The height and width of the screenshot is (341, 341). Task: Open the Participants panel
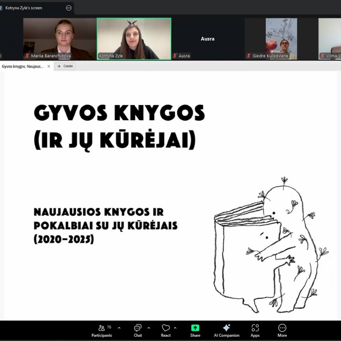click(x=102, y=330)
